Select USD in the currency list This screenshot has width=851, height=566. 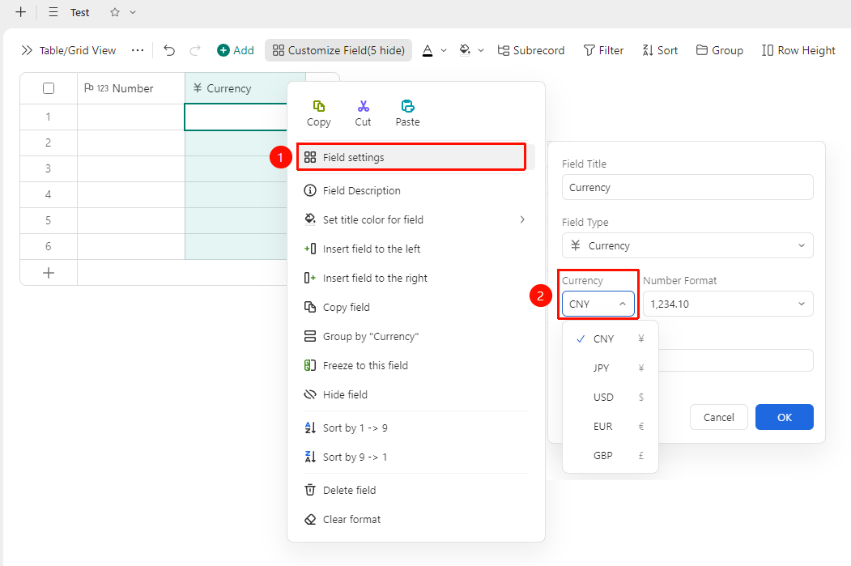click(611, 398)
